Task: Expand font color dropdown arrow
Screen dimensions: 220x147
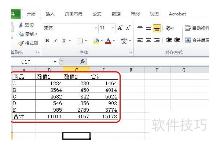Action: tap(114, 41)
